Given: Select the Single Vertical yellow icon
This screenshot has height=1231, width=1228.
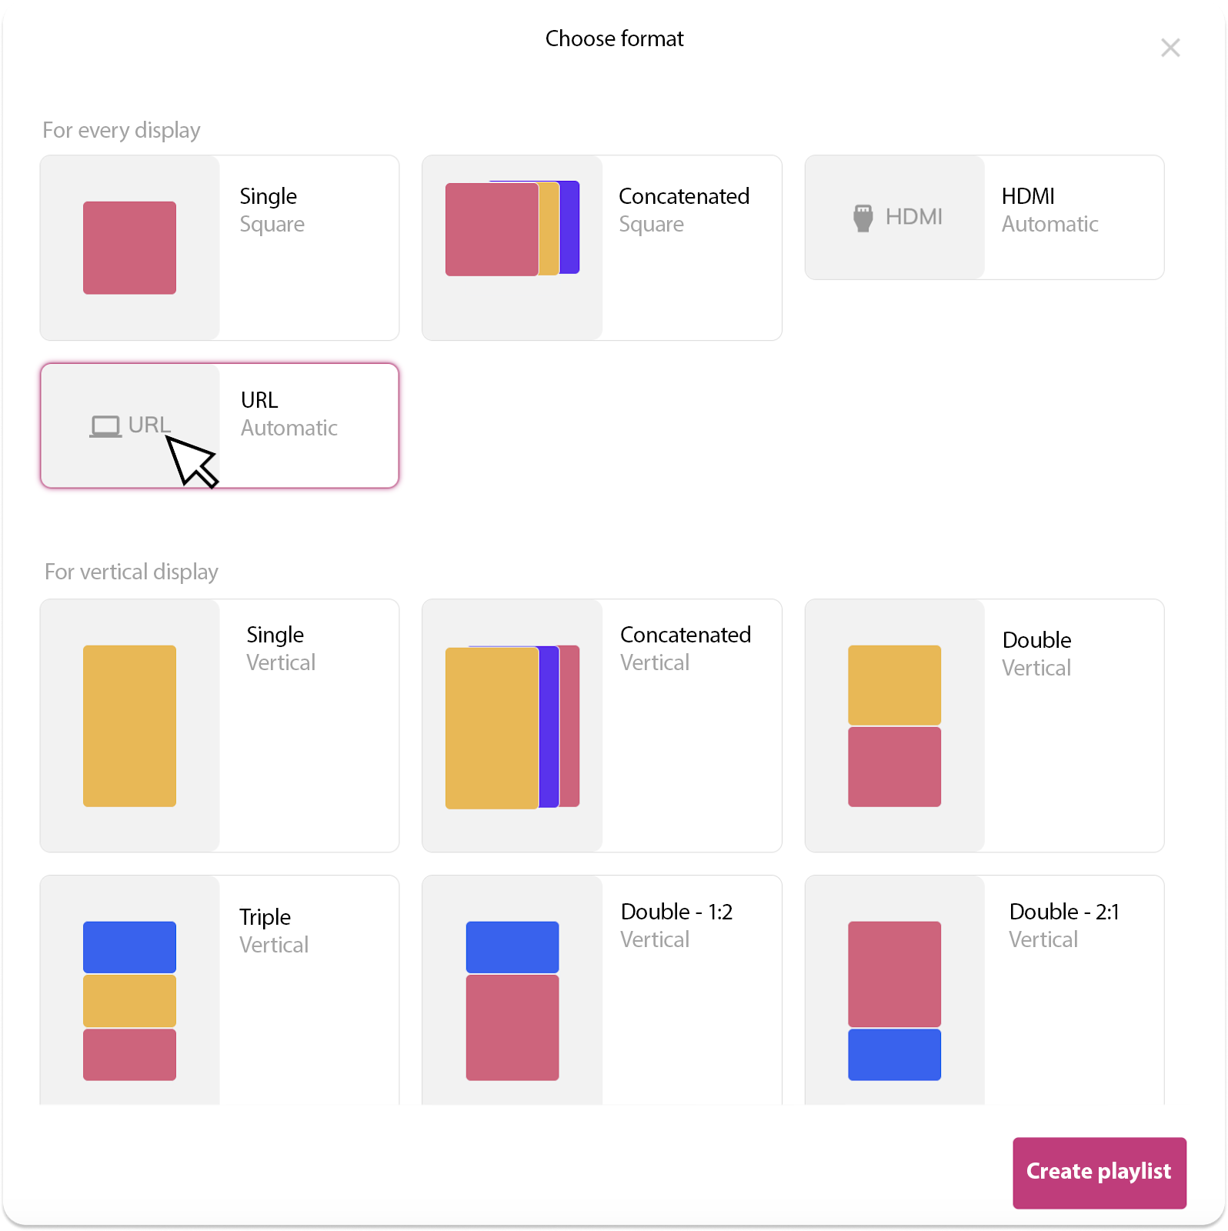Looking at the screenshot, I should 129,726.
